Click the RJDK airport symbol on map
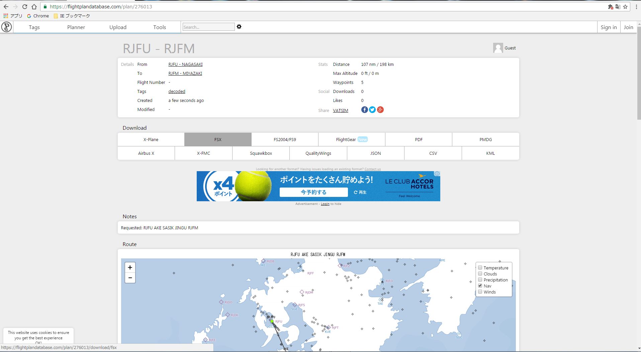Viewport: 641px width, 352px height. point(227,315)
